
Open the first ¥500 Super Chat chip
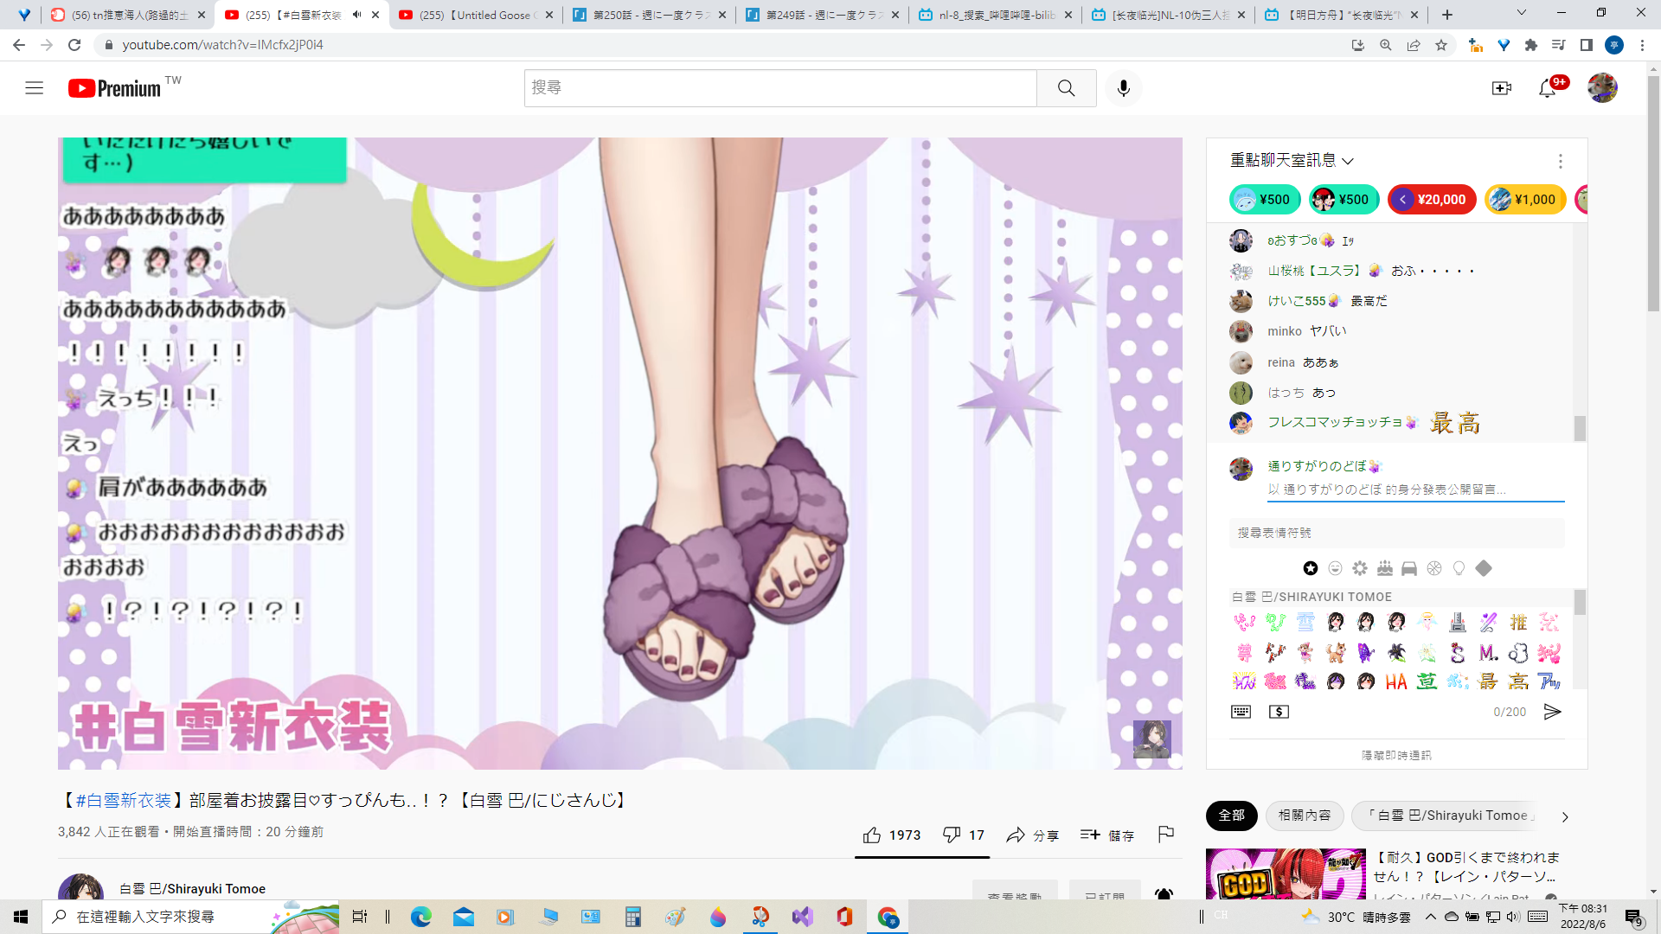coord(1265,200)
